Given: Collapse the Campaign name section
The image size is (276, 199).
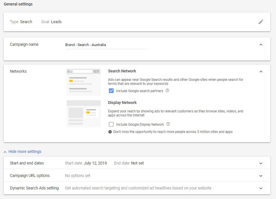Looking at the screenshot, I should [x=261, y=45].
